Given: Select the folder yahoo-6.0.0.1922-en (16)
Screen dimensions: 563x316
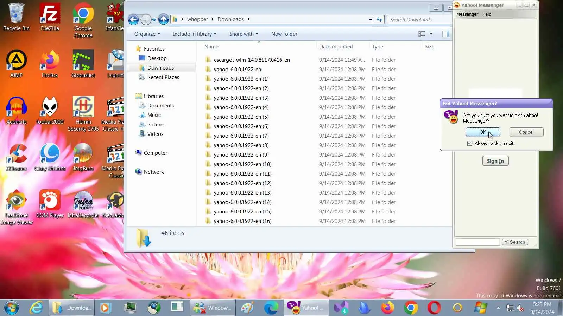Looking at the screenshot, I should (x=242, y=221).
